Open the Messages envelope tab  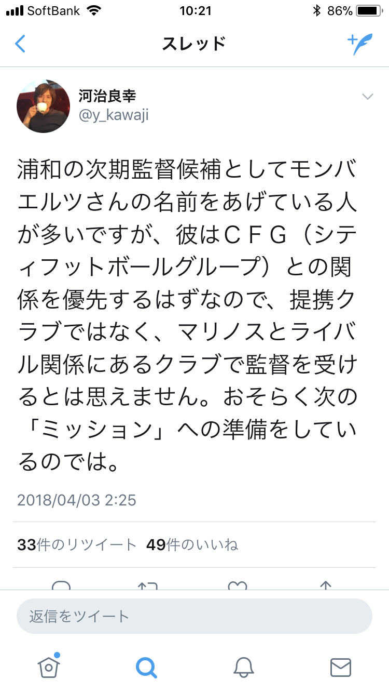coord(341,667)
